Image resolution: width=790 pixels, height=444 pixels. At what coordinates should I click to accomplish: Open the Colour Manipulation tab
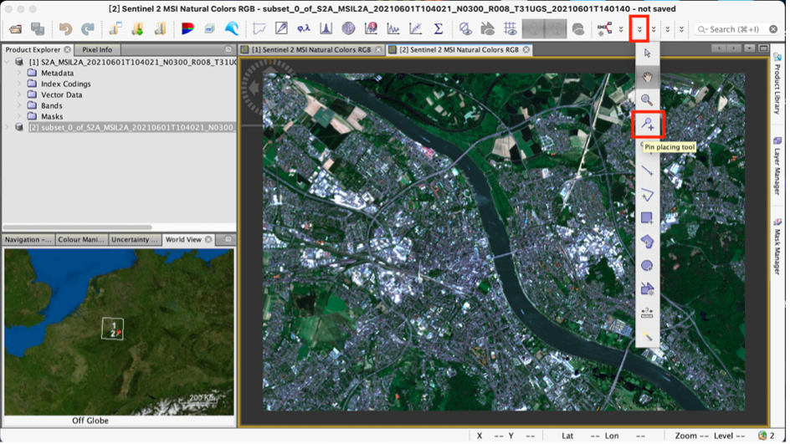click(81, 240)
